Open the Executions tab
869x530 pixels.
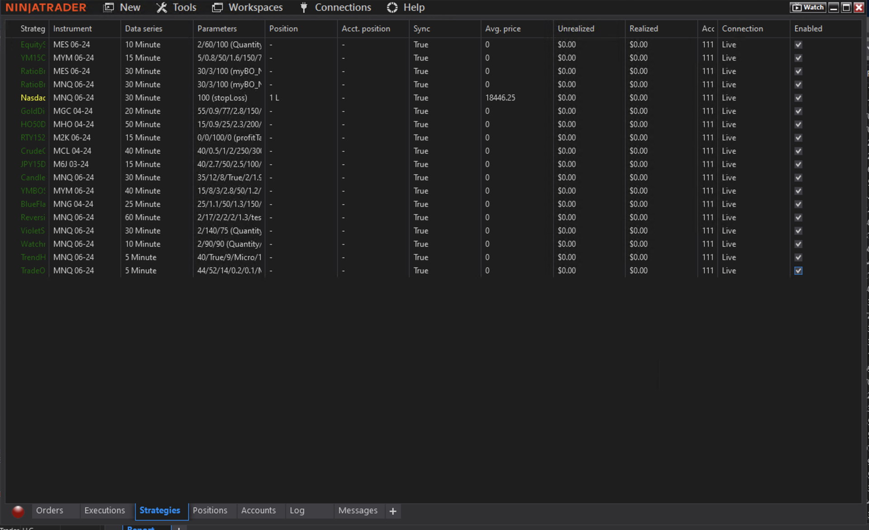pyautogui.click(x=105, y=511)
